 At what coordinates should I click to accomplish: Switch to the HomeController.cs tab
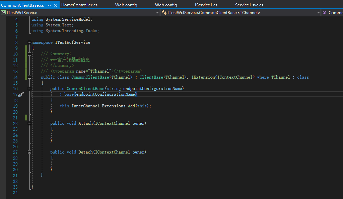[79, 5]
